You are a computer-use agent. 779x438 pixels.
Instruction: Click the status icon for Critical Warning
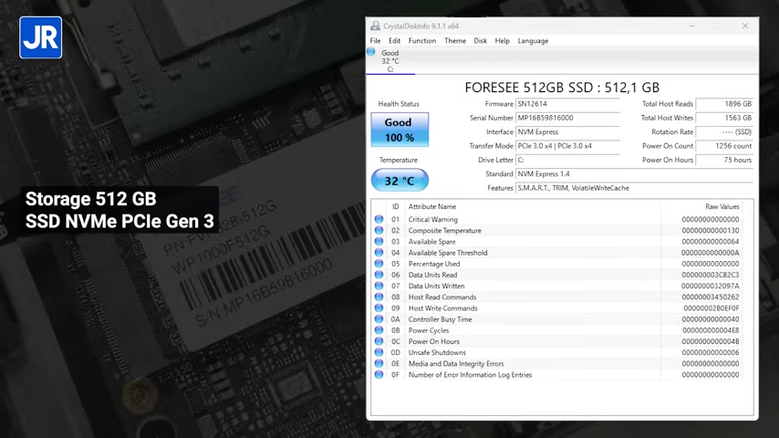[379, 220]
